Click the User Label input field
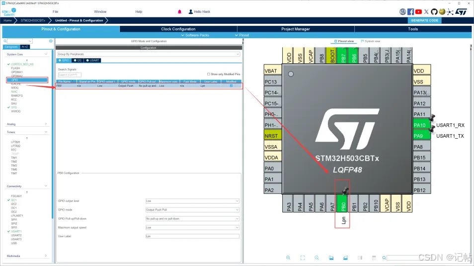The height and width of the screenshot is (266, 474). coord(192,236)
